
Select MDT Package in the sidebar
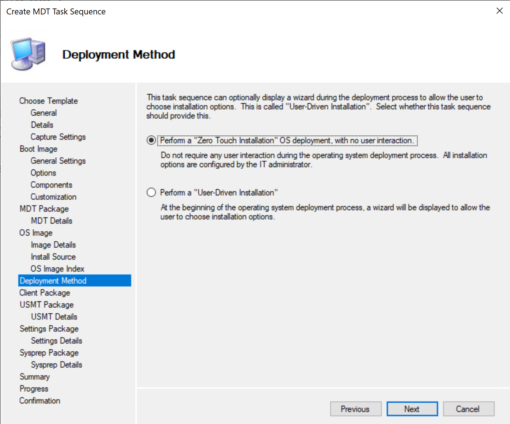click(44, 209)
